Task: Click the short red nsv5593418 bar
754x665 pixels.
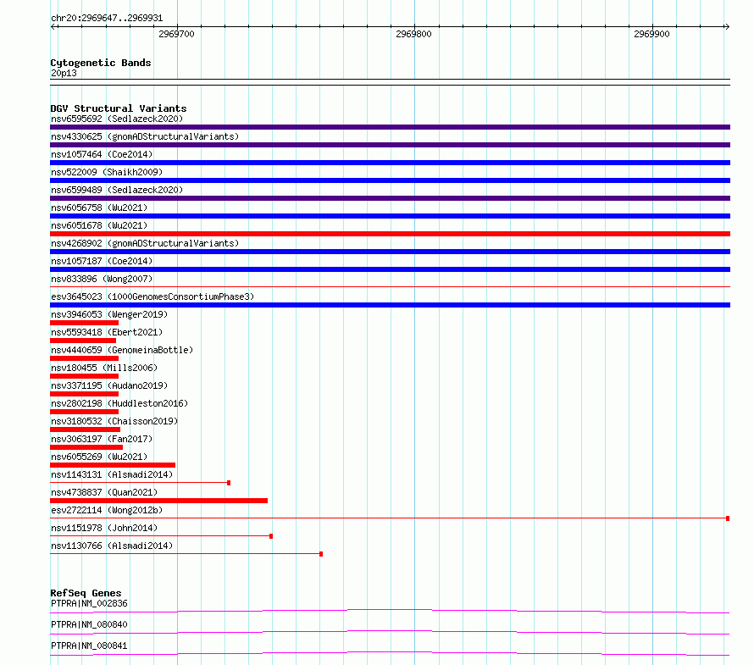Action: pos(83,341)
